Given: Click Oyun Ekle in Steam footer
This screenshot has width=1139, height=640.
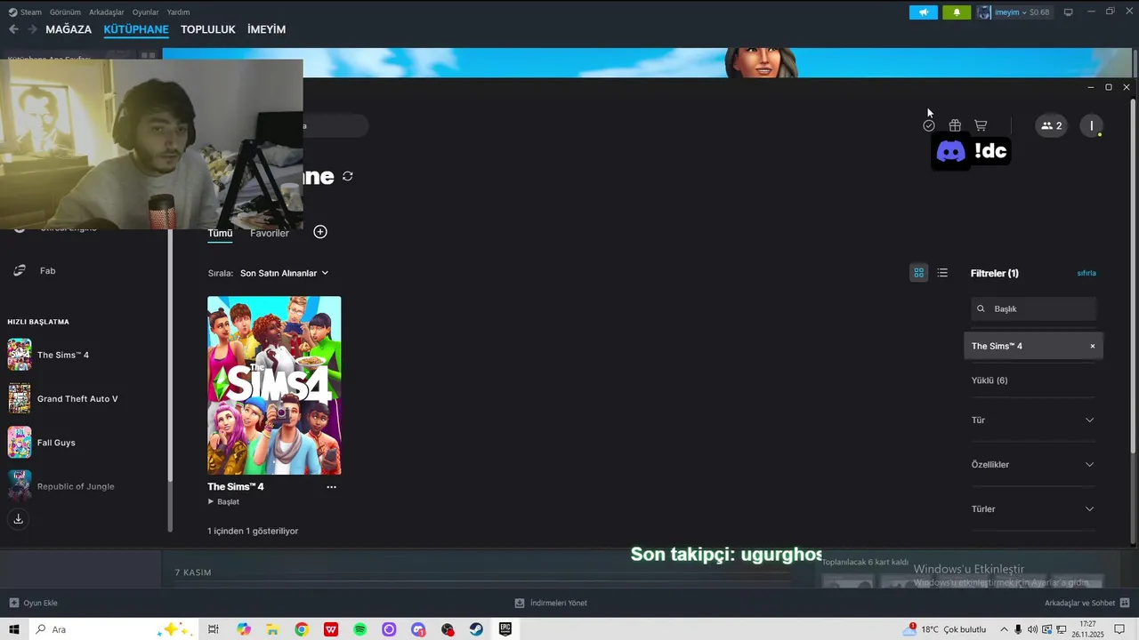Looking at the screenshot, I should (34, 603).
